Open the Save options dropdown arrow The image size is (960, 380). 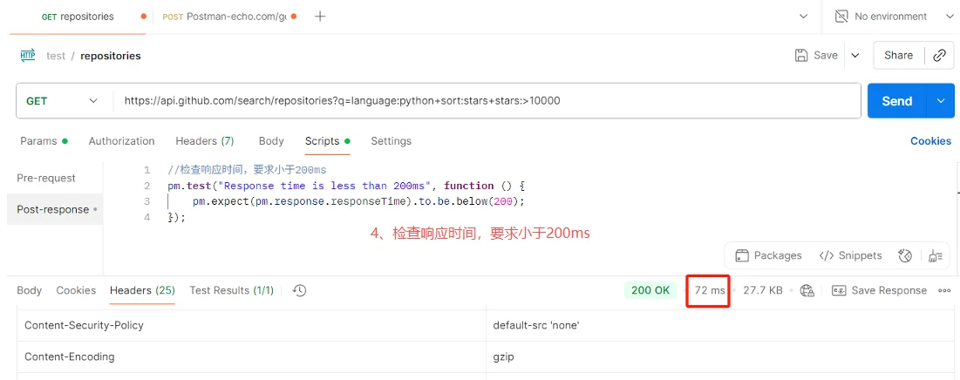click(x=855, y=55)
